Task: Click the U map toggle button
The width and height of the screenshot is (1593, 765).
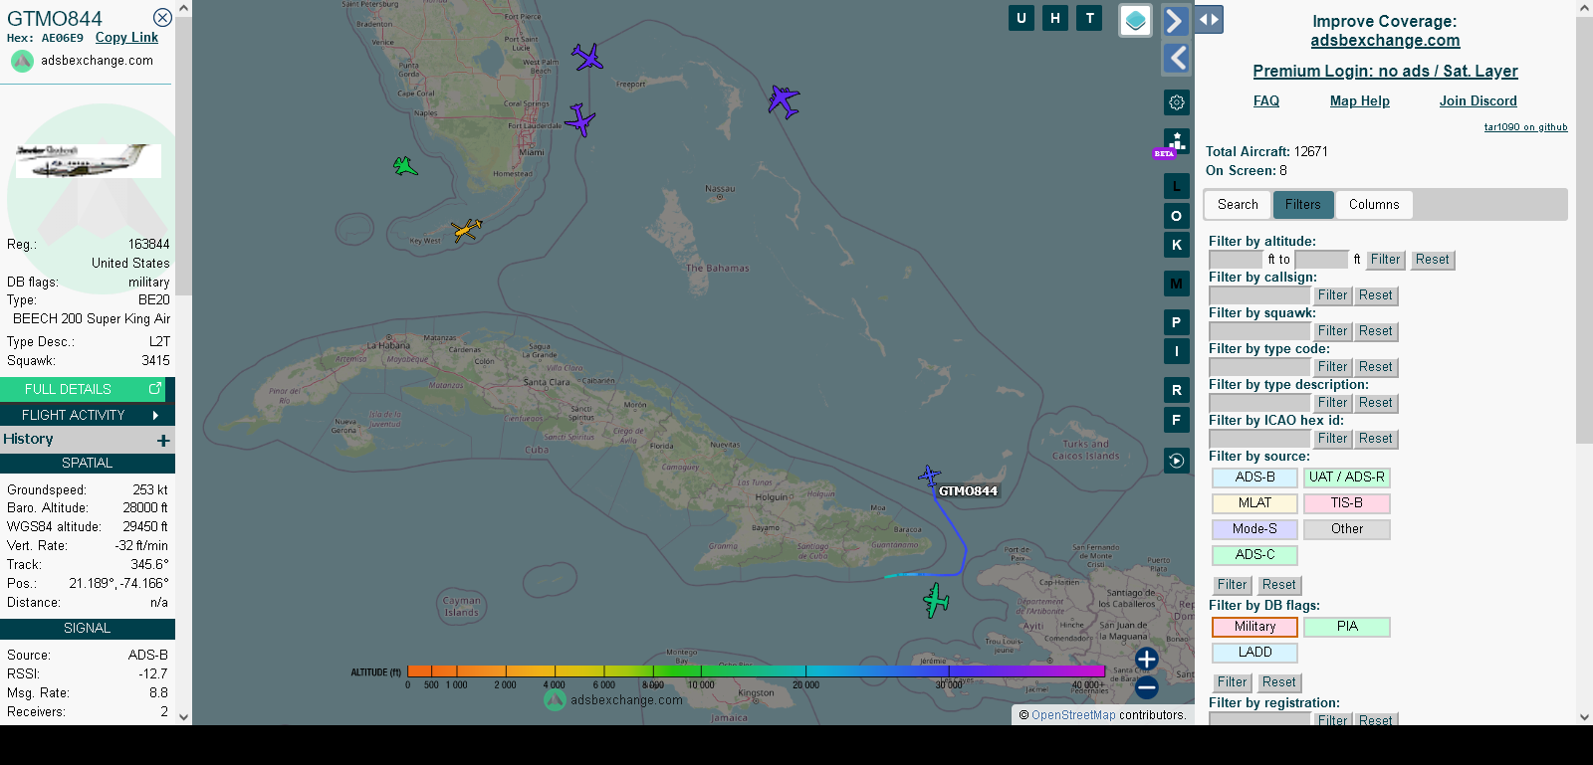Action: point(1022,18)
